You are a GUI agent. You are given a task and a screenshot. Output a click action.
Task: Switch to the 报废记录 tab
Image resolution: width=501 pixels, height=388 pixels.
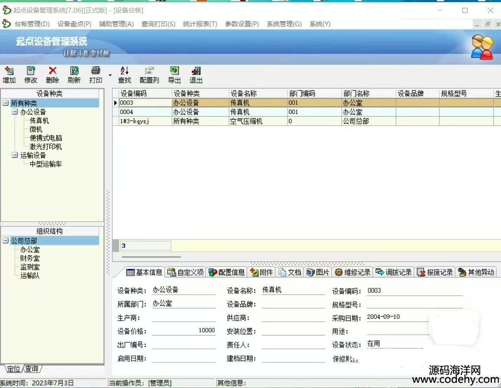click(435, 272)
